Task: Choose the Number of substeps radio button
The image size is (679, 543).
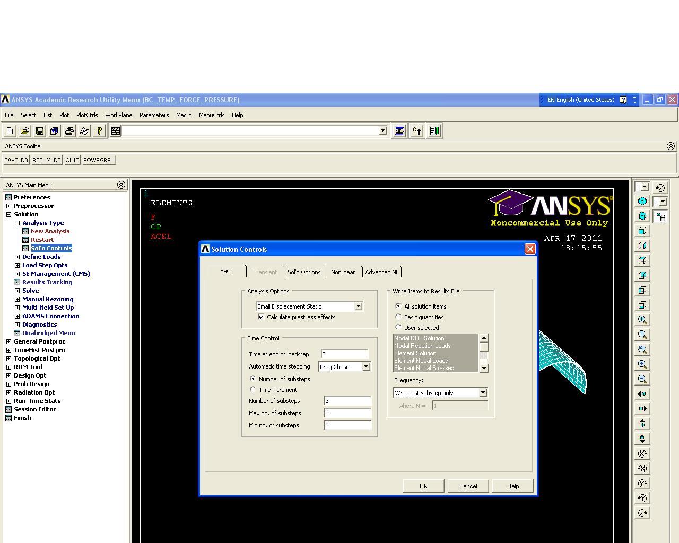Action: pos(253,379)
